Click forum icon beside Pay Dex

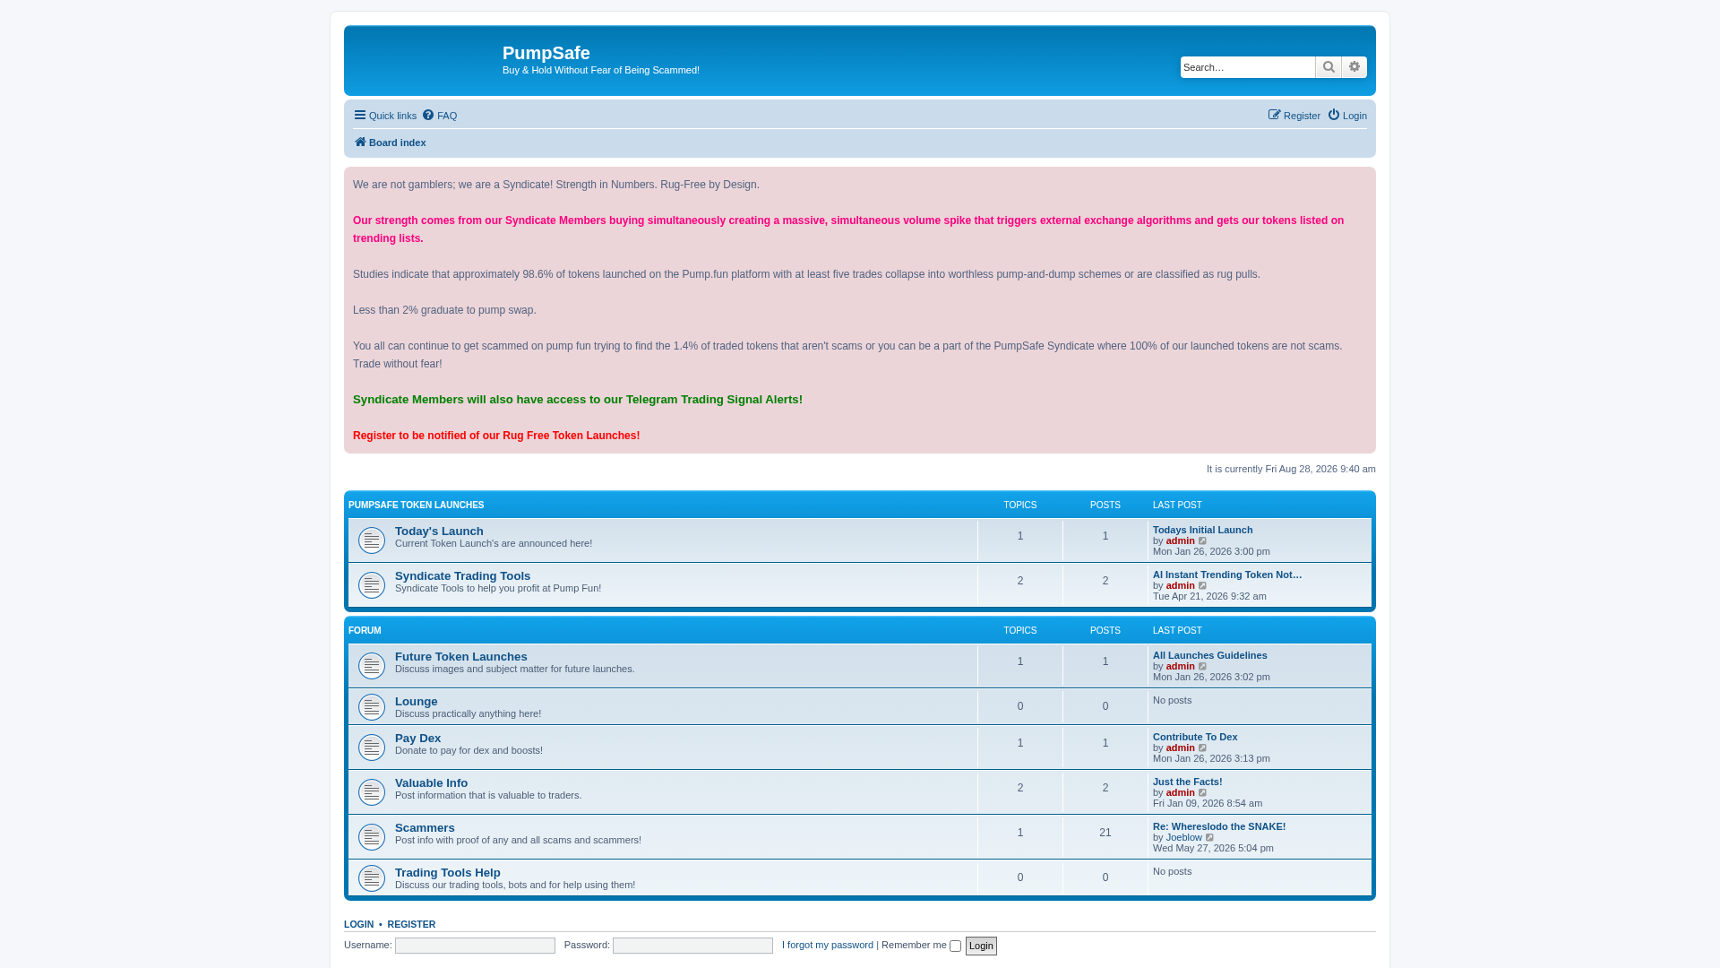[372, 748]
